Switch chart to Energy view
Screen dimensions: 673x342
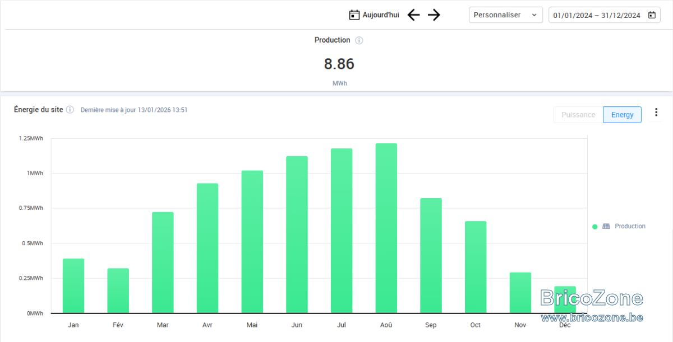(x=623, y=115)
